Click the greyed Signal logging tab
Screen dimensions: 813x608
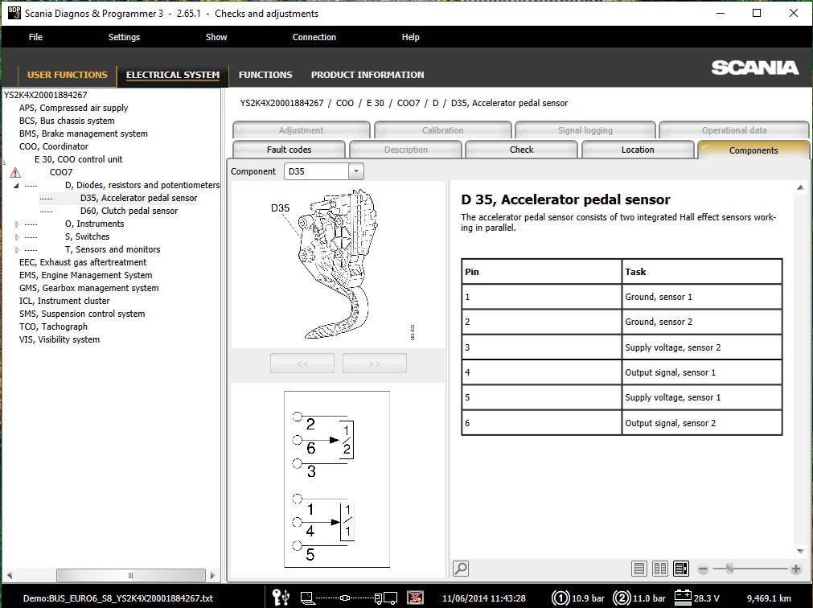[x=585, y=130]
